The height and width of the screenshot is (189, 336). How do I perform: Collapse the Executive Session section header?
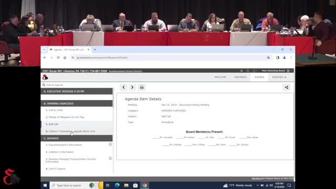77,91
